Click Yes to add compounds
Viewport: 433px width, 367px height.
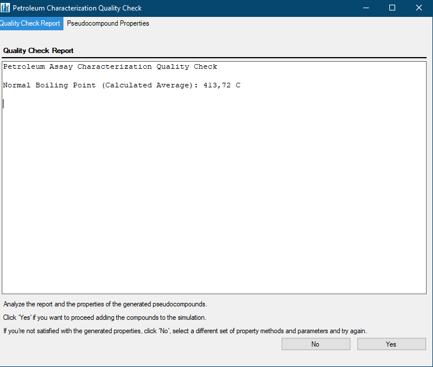click(391, 344)
